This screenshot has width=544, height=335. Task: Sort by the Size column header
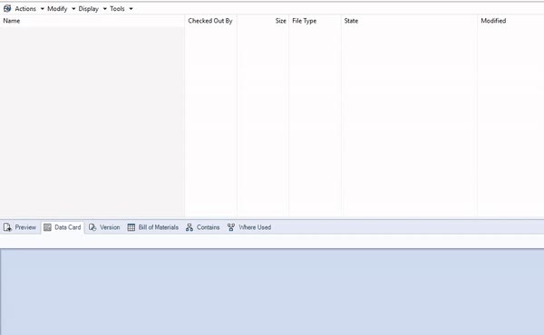[x=263, y=21]
